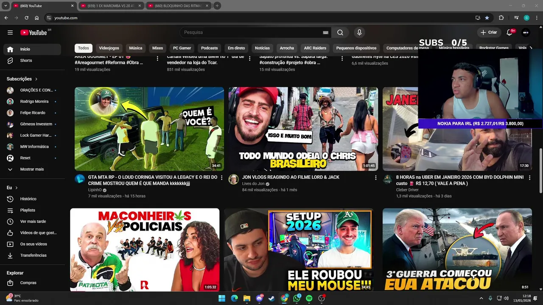Open the Reset channel subscription
Screen dimensions: 543x305
click(32, 158)
